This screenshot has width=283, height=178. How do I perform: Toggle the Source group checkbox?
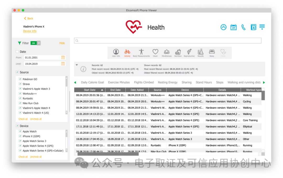17,72
